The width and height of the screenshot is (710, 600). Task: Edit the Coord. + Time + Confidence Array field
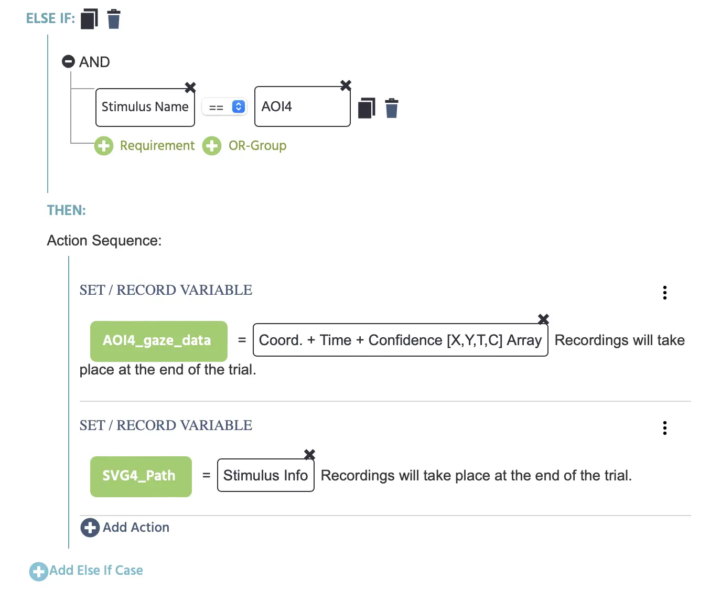tap(401, 340)
